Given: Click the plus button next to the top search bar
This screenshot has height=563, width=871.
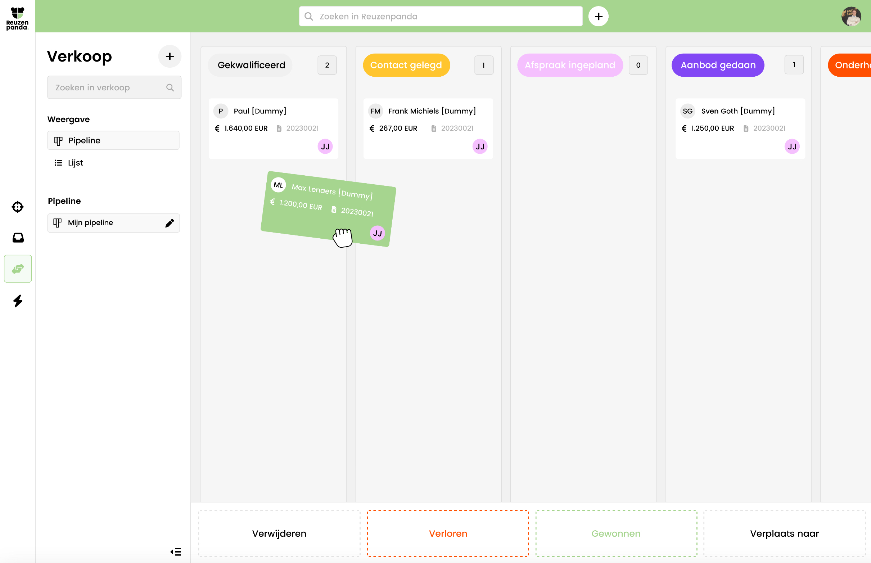Looking at the screenshot, I should (598, 16).
